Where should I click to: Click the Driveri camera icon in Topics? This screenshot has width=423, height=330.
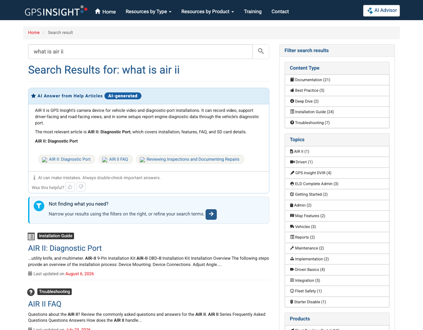coord(292,162)
